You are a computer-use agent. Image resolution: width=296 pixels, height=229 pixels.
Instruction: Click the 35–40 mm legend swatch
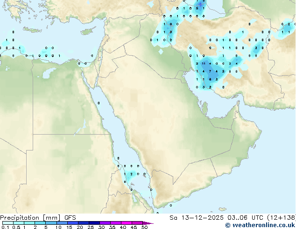[115, 223]
